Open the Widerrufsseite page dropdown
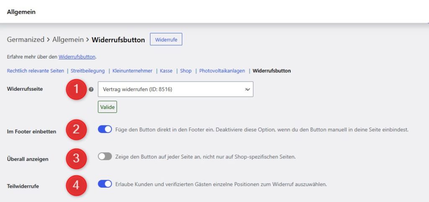Viewport: 429px width, 202px height. [176, 89]
